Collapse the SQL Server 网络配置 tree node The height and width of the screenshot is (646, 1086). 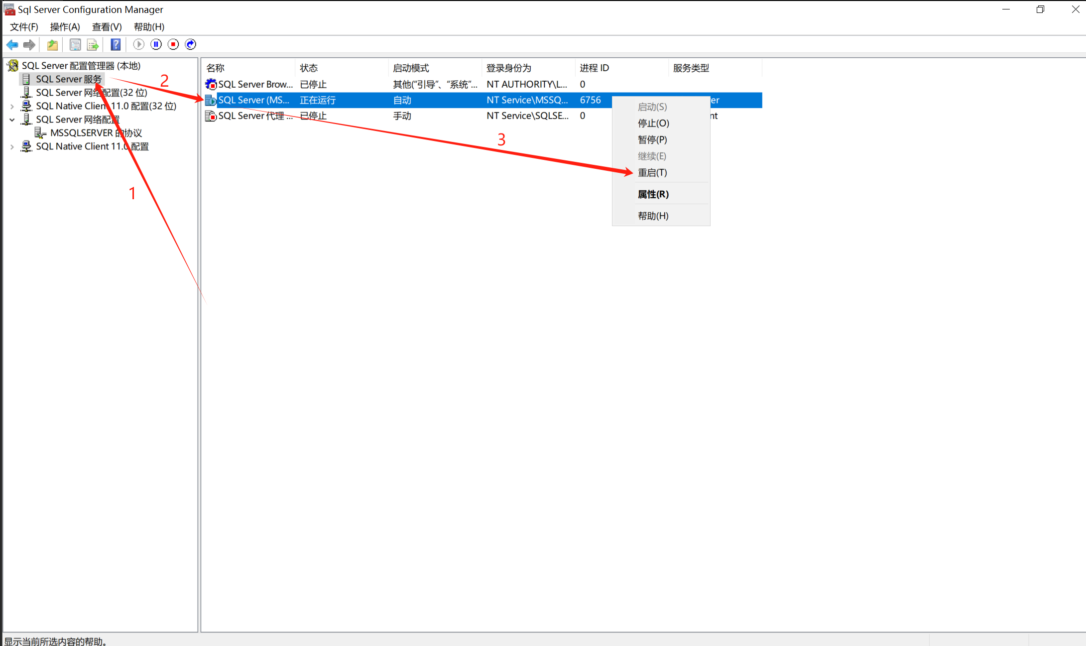(x=12, y=120)
